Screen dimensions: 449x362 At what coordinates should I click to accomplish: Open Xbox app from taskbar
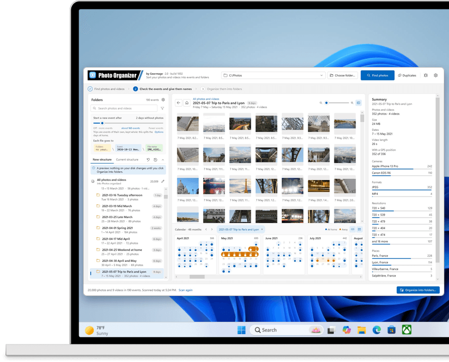coord(407,330)
